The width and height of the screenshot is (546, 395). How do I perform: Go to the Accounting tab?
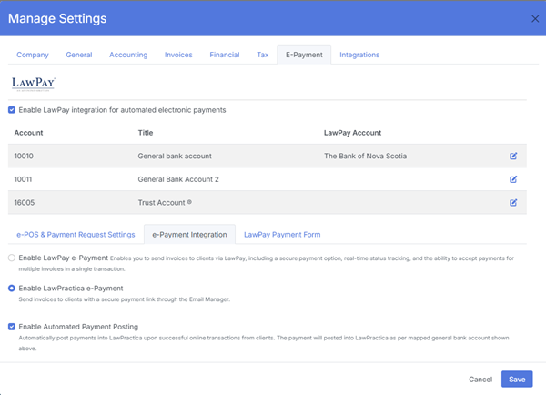[x=128, y=55]
